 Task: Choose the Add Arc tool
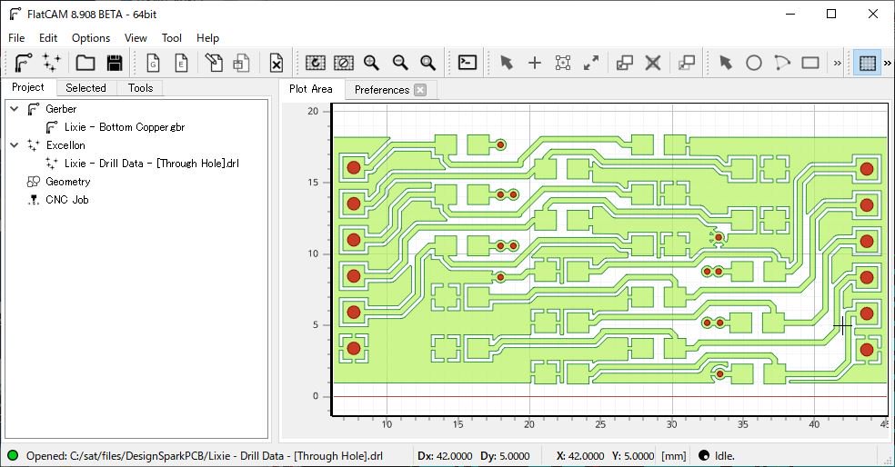click(782, 63)
